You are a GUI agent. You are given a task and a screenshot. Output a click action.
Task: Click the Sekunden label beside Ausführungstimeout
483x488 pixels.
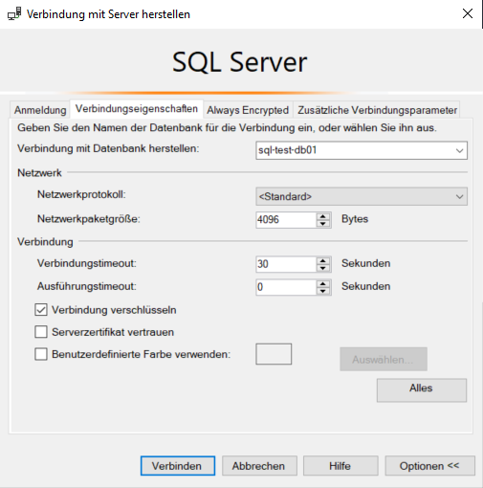[x=366, y=286]
